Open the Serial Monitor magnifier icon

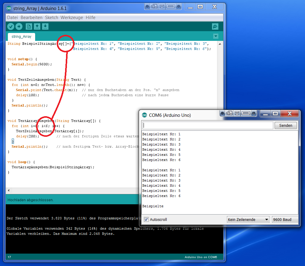click(x=215, y=26)
